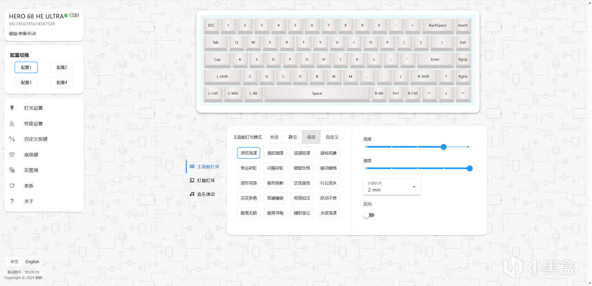592x286 pixels.
Task: Click the question mark icon for 关于
Action: pos(12,201)
